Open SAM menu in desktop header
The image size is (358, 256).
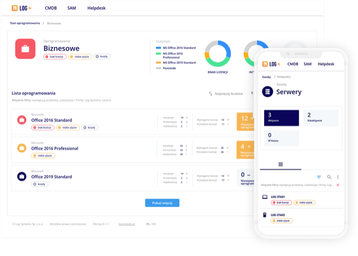[x=72, y=8]
